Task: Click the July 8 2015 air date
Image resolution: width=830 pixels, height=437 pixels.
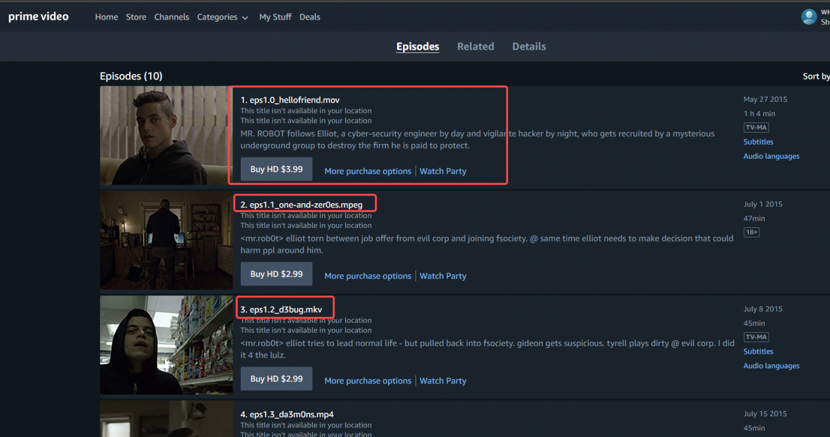Action: coord(763,309)
